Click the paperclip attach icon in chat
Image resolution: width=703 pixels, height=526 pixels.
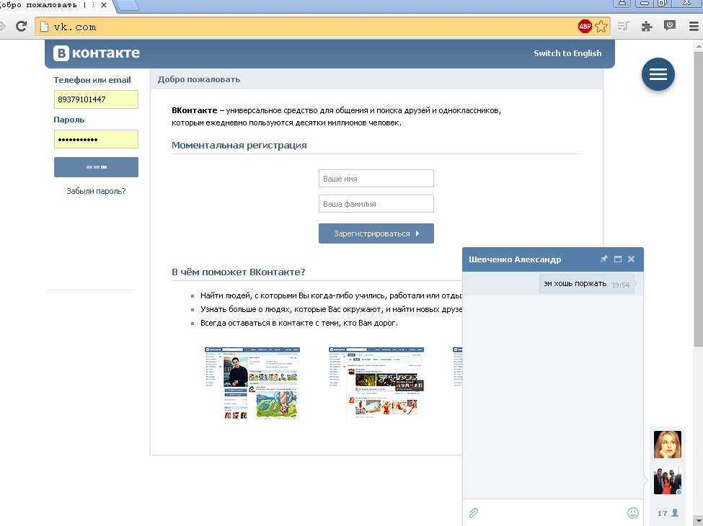click(x=474, y=512)
